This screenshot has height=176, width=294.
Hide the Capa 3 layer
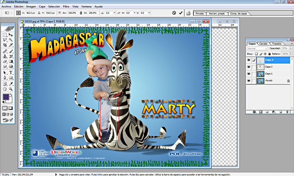tap(249, 60)
